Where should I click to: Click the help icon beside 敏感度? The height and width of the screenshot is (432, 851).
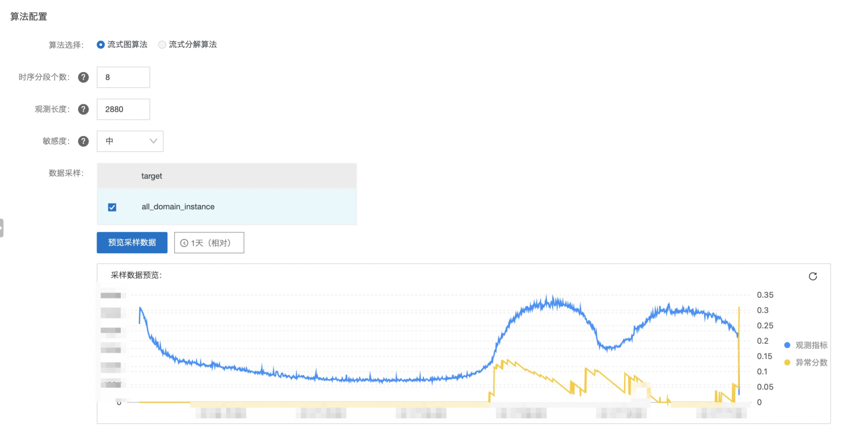83,141
